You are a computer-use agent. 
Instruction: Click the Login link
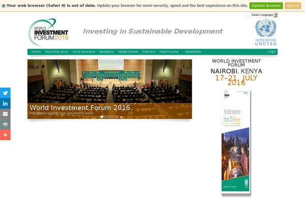click(x=271, y=51)
